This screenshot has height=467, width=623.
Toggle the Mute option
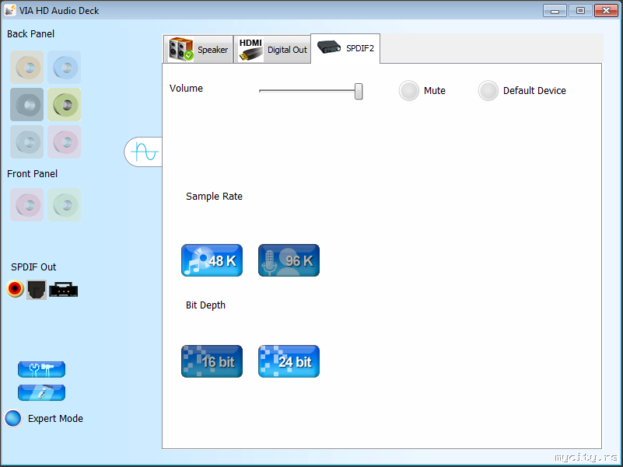tap(409, 91)
